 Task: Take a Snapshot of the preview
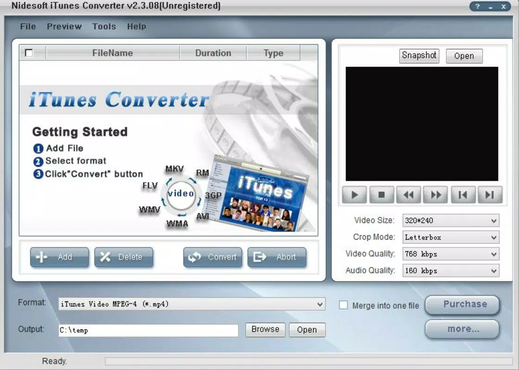(x=419, y=55)
